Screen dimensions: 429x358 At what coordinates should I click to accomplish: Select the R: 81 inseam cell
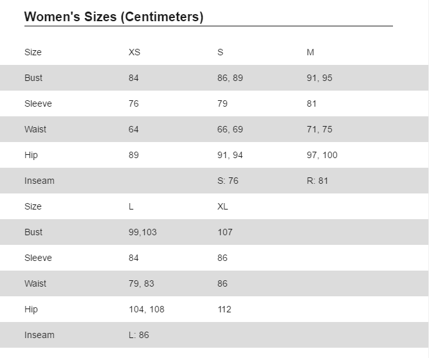[317, 181]
